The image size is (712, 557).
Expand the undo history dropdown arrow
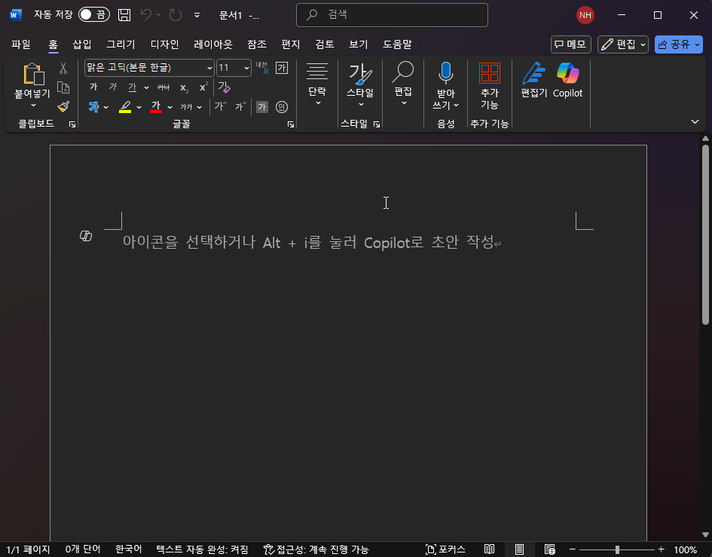(x=158, y=15)
